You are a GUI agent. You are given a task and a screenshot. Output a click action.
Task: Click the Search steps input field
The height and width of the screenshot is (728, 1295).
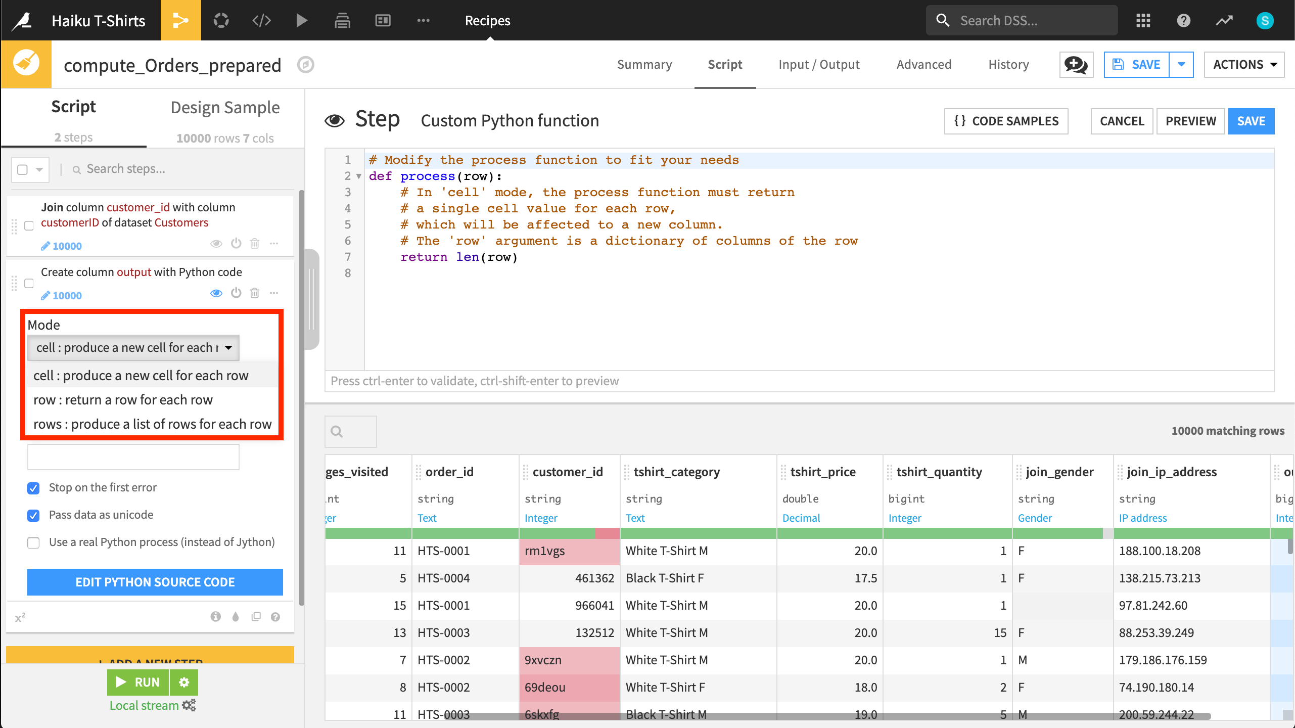click(x=182, y=169)
